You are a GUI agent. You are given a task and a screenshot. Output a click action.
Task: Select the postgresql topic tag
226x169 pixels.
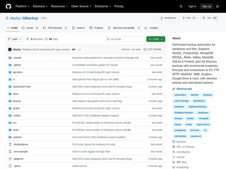pyautogui.click(x=180, y=130)
